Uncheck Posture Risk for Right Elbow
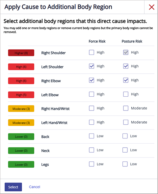 (126, 80)
